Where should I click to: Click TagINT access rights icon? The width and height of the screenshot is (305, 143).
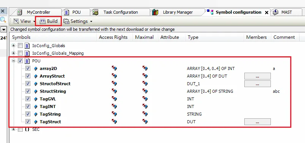pyautogui.click(x=114, y=106)
